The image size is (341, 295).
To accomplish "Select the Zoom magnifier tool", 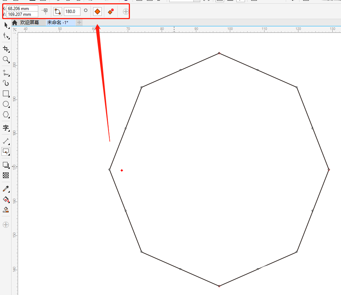I will [x=6, y=60].
